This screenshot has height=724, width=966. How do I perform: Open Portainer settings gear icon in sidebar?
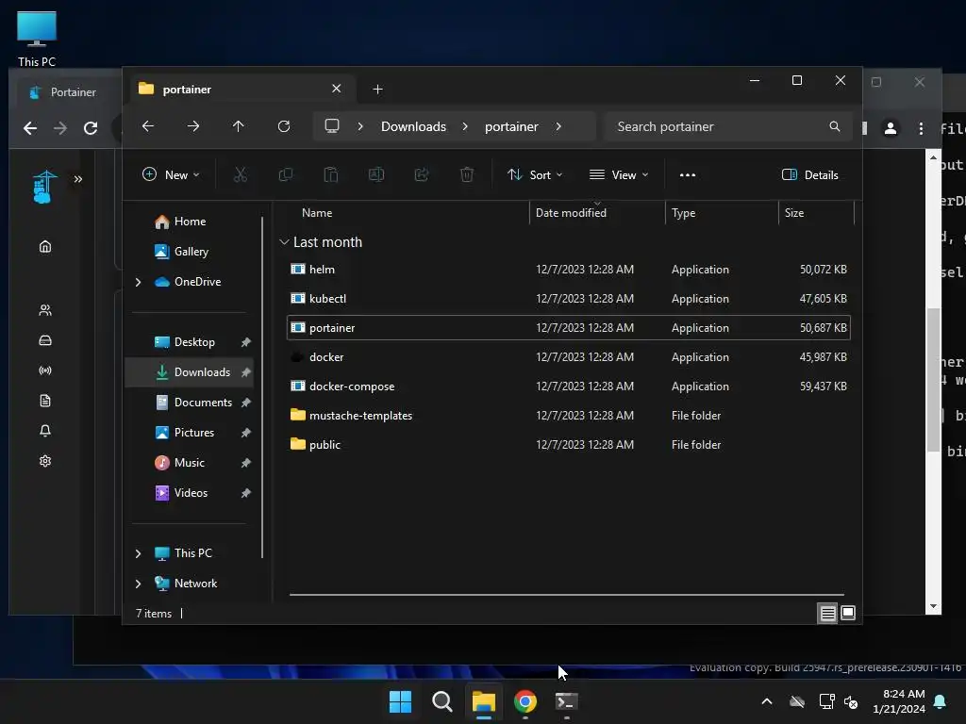(45, 461)
